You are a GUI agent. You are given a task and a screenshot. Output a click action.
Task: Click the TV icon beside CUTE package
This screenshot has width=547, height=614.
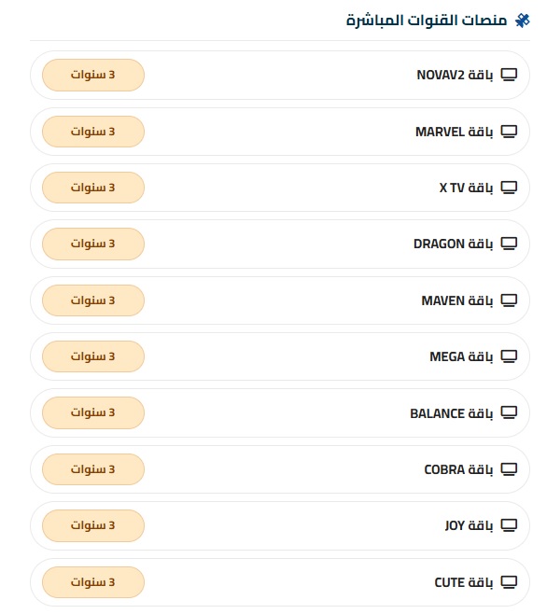point(509,582)
